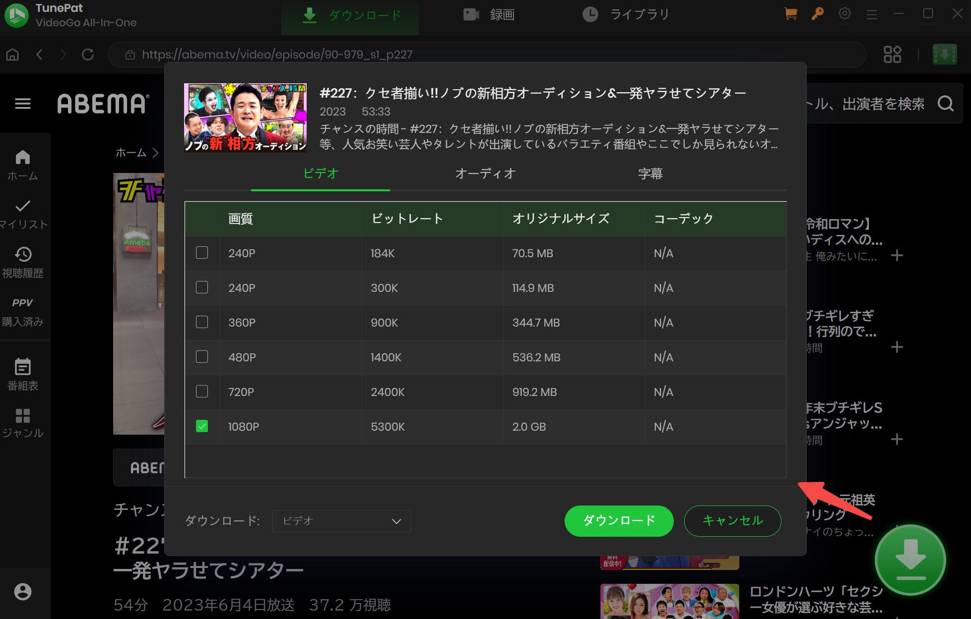Go to browser home icon
This screenshot has height=619, width=971.
coord(12,55)
